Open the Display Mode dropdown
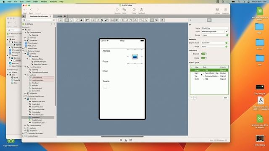 click(214, 43)
